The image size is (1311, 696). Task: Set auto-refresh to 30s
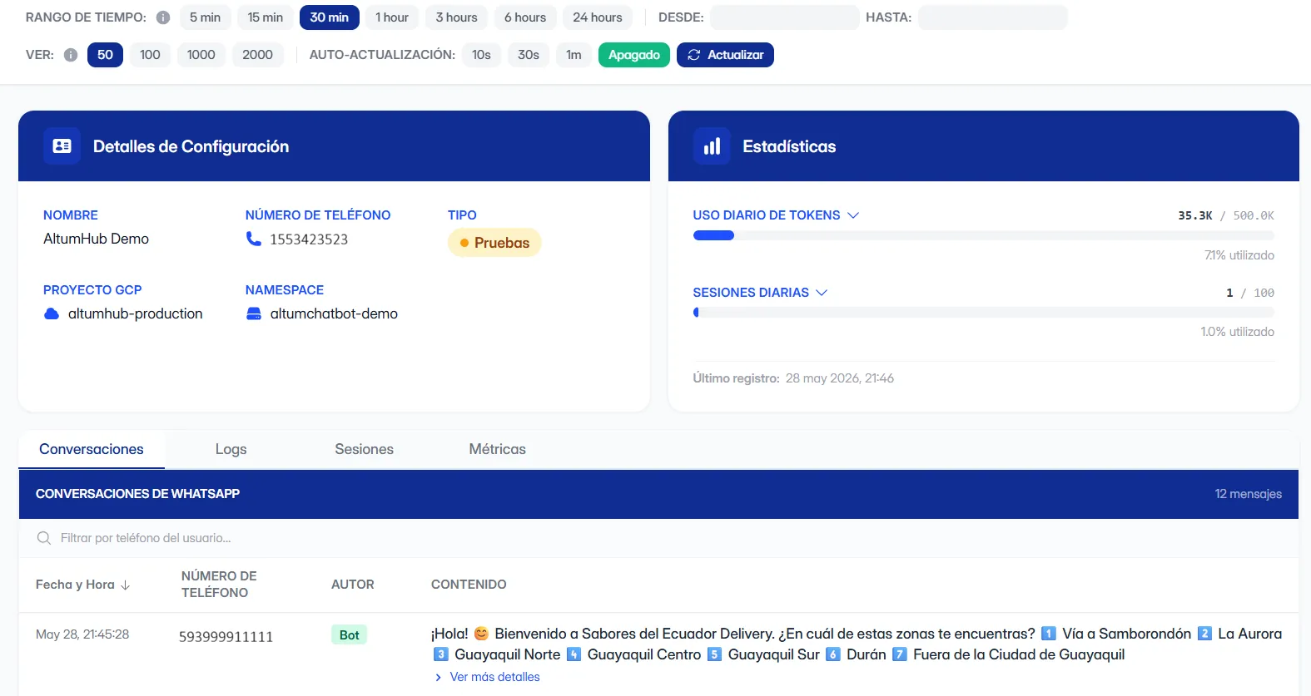coord(529,55)
